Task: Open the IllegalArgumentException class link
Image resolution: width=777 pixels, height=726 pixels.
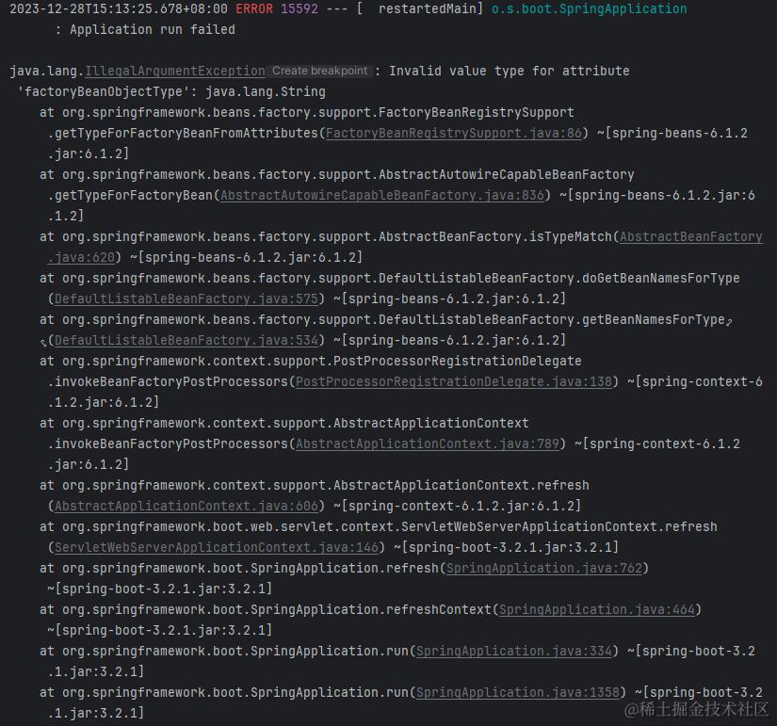Action: pyautogui.click(x=175, y=71)
